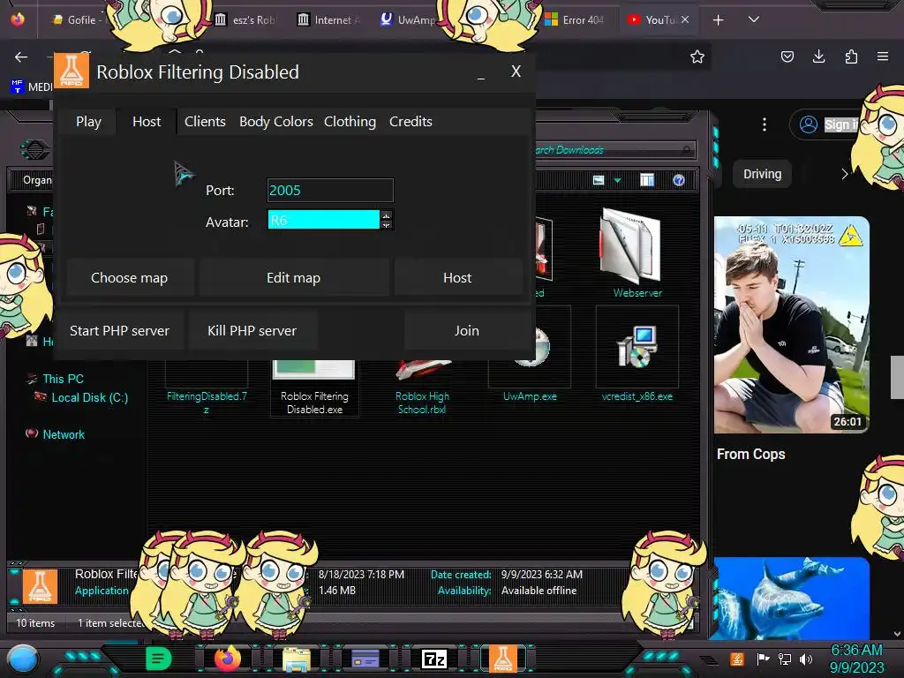Screen dimensions: 904x678
Task: Switch to the Clothing tab
Action: [x=350, y=122]
